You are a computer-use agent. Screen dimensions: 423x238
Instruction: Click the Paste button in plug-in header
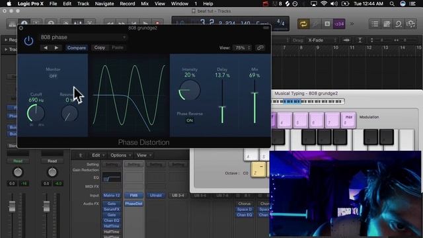pyautogui.click(x=118, y=48)
